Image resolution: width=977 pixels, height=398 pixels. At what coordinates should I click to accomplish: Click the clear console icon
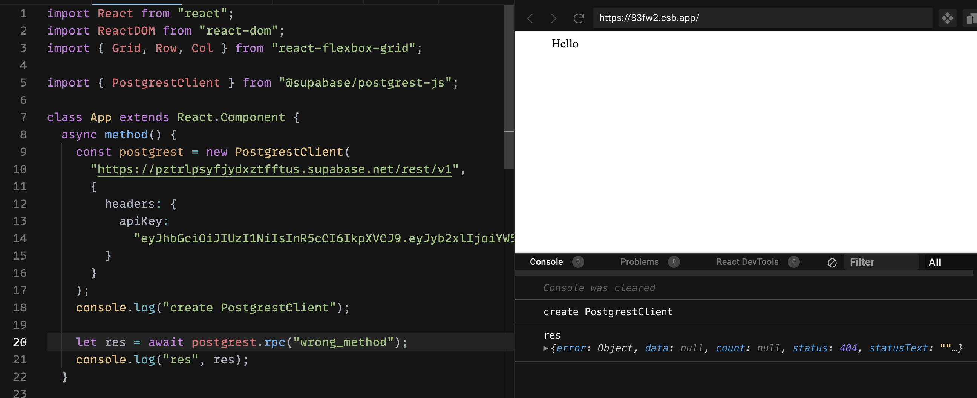click(832, 263)
